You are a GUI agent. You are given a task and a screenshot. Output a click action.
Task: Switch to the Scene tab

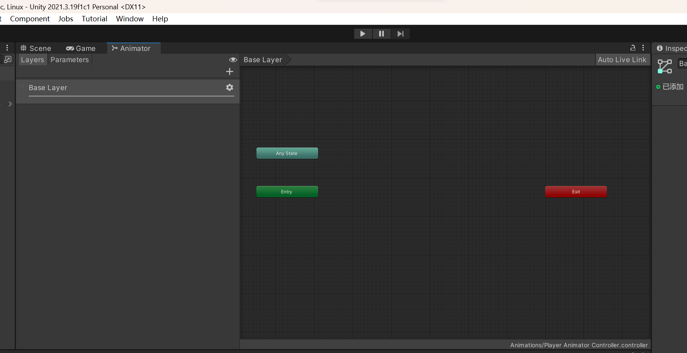(x=36, y=48)
